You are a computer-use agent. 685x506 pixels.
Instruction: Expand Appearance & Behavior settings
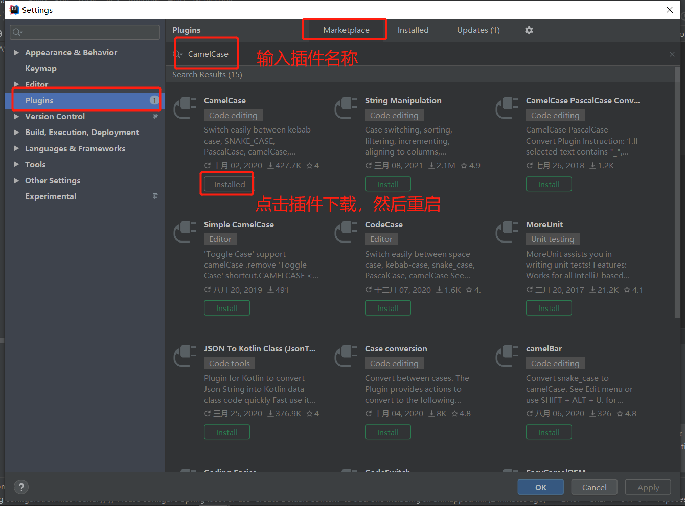[16, 53]
